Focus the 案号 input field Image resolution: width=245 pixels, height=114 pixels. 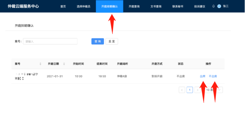50,41
